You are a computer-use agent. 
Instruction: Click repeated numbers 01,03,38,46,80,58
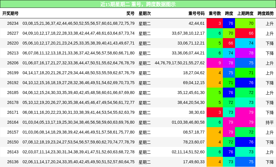point(188,122)
